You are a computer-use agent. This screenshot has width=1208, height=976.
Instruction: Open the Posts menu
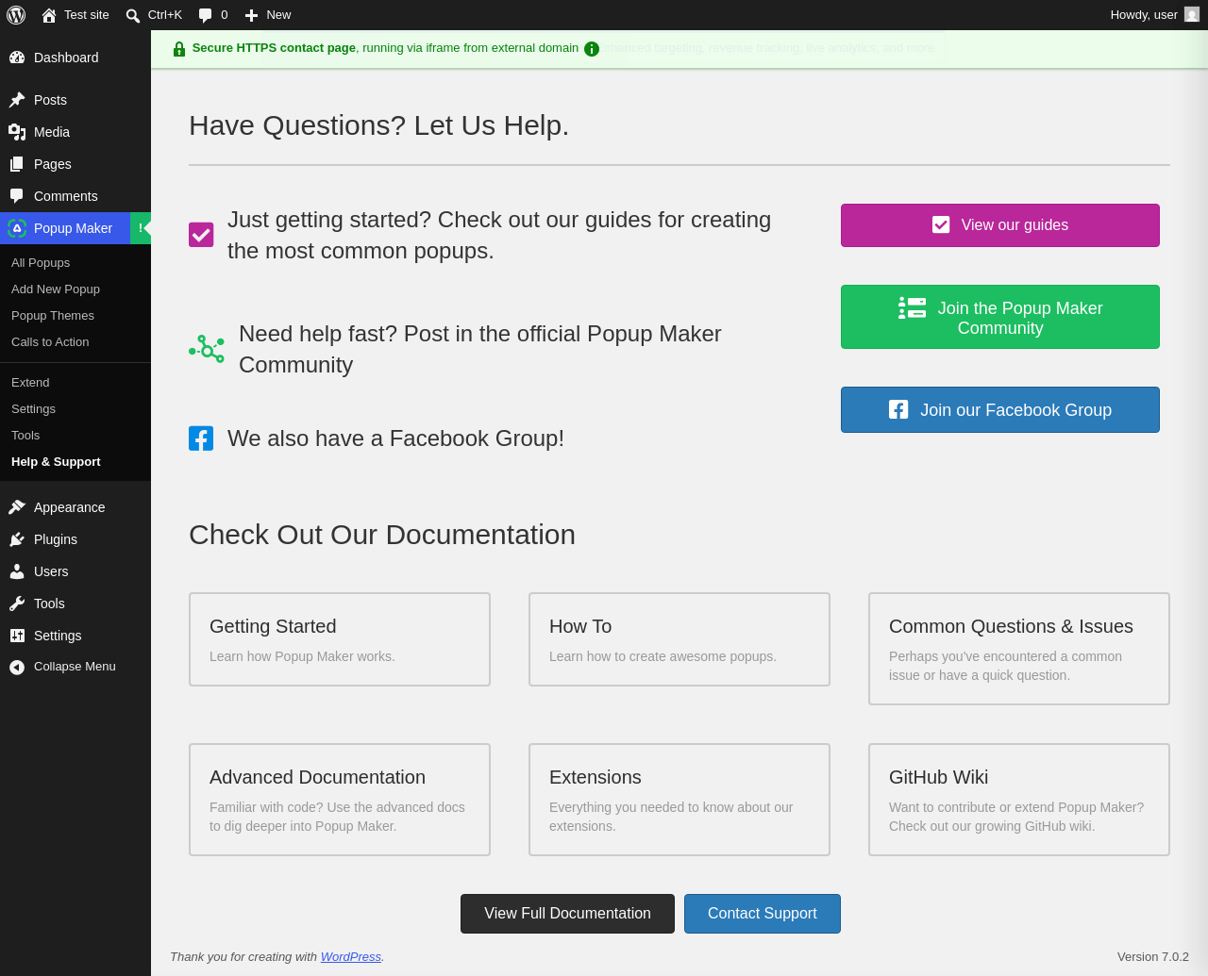75,100
